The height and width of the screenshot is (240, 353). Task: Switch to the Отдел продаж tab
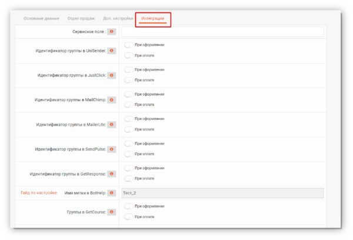point(81,18)
